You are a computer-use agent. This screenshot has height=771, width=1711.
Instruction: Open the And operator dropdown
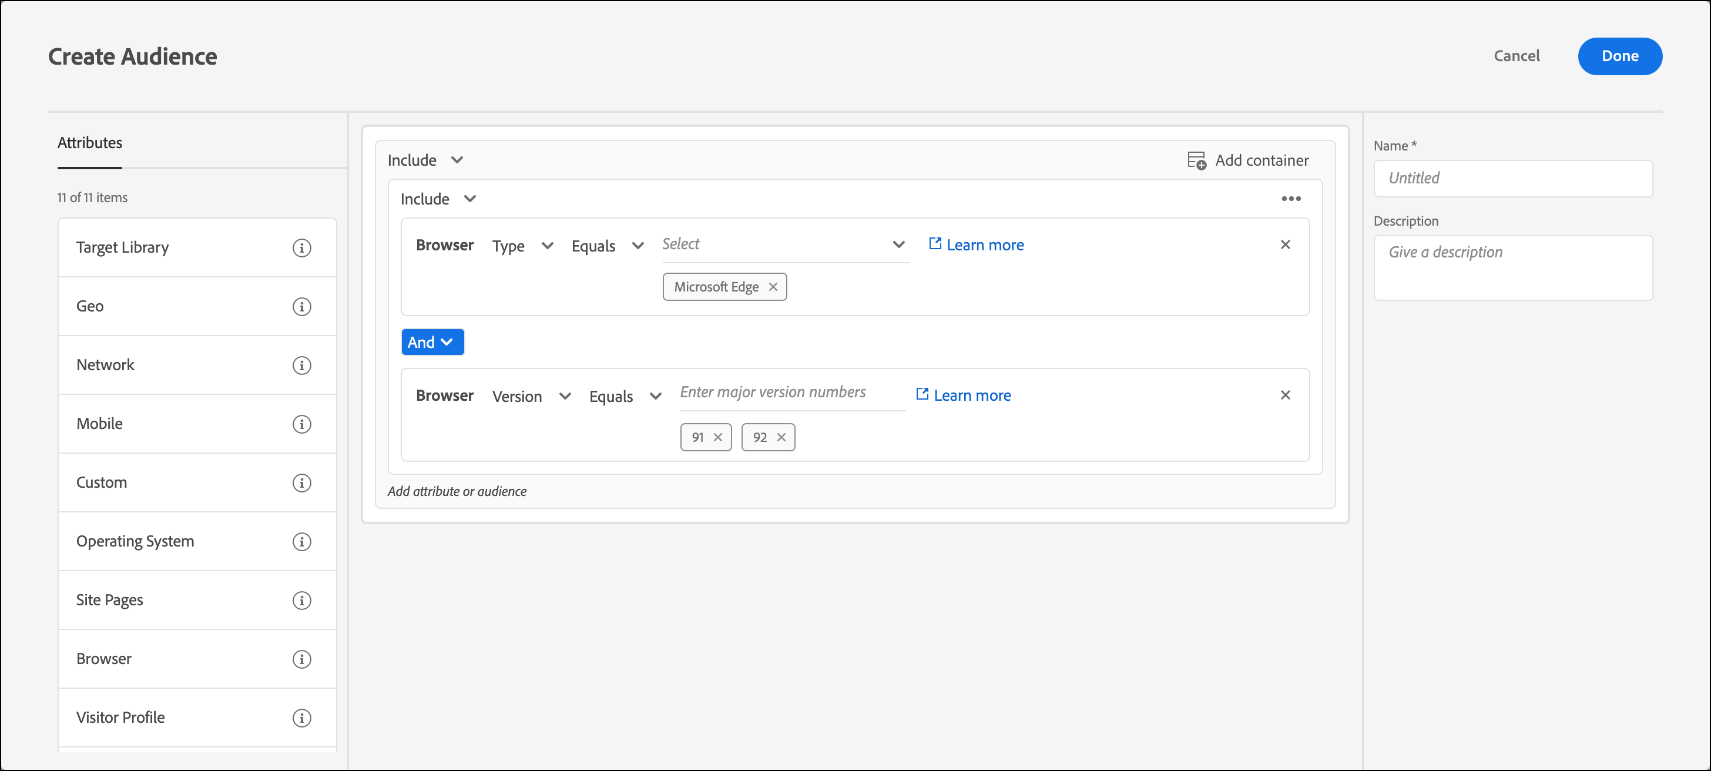(x=432, y=342)
